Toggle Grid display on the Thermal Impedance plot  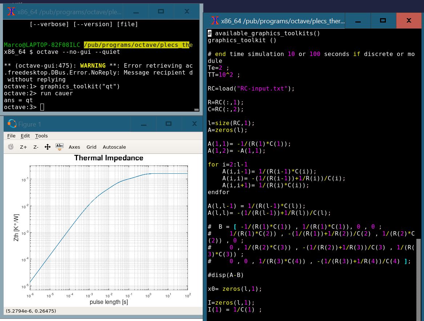pyautogui.click(x=91, y=147)
